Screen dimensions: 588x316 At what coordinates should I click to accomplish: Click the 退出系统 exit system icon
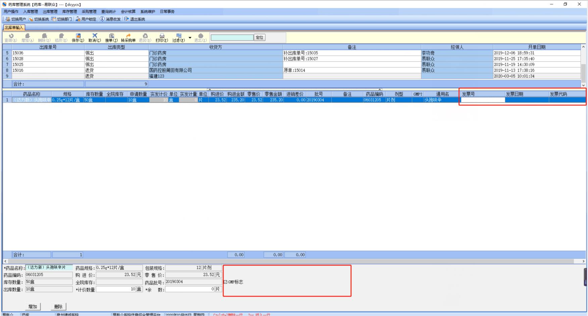pos(127,19)
